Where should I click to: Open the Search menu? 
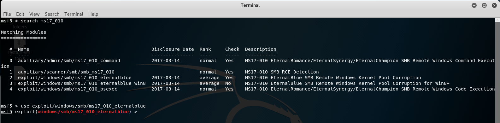pyautogui.click(x=52, y=14)
